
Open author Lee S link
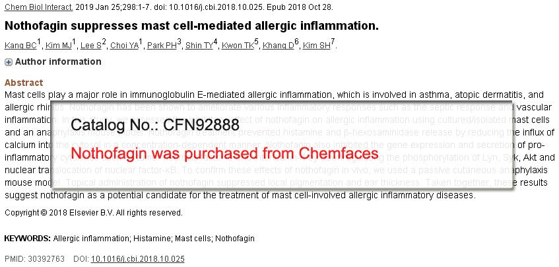pos(91,46)
